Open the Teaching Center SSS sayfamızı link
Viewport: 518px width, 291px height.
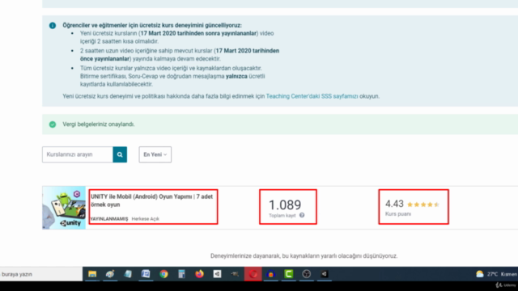[x=312, y=96]
